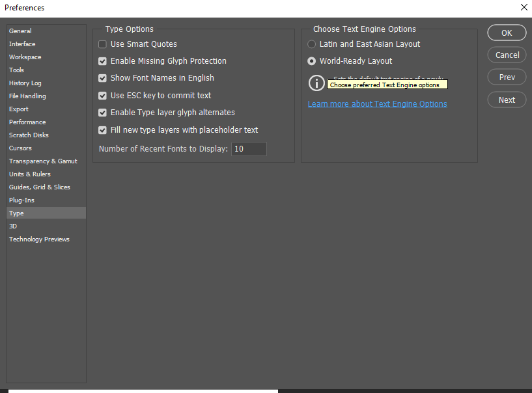Switch to File Handling preferences
This screenshot has width=532, height=393.
(x=46, y=96)
